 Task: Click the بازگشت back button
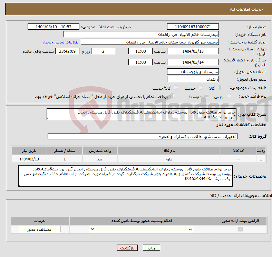pyautogui.click(x=127, y=248)
